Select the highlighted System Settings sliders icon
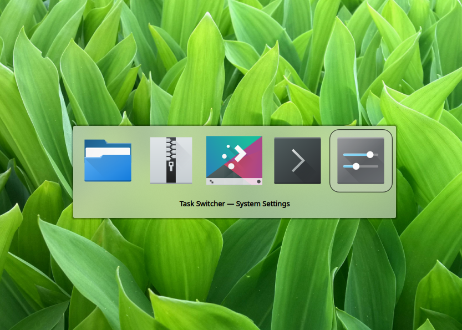The height and width of the screenshot is (330, 462). tap(361, 161)
